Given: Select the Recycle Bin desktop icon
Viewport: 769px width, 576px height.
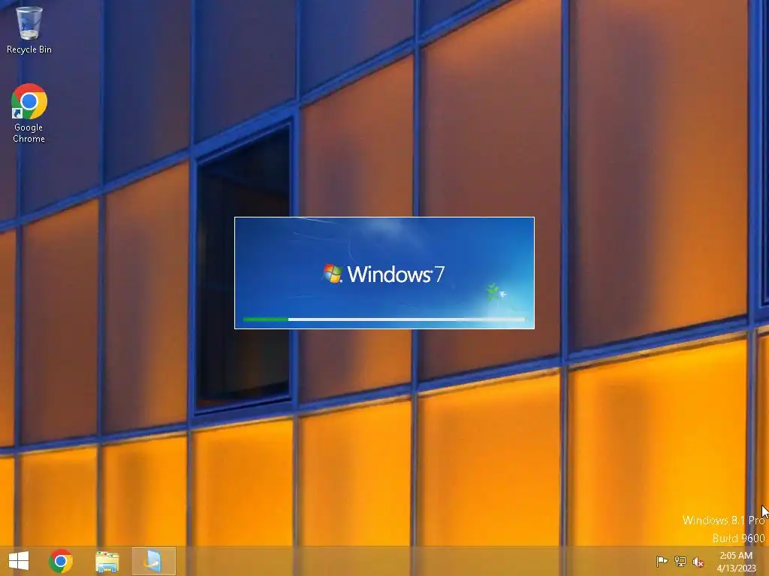Looking at the screenshot, I should tap(29, 29).
